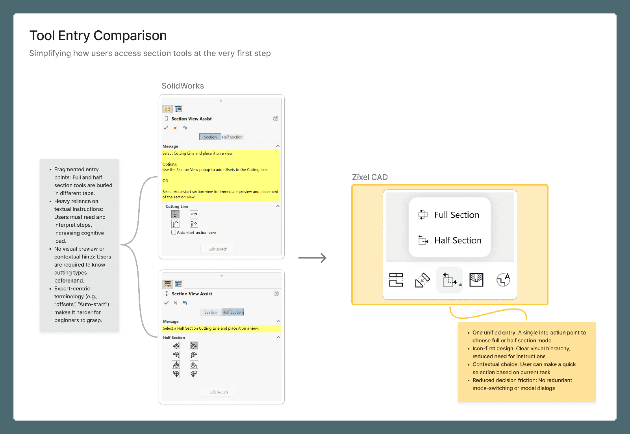This screenshot has width=630, height=434.
Task: Open the property list tab icon in the Cutting Line panel
Action: point(178,109)
